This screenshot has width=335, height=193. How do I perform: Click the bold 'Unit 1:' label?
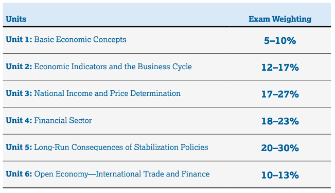[19, 40]
